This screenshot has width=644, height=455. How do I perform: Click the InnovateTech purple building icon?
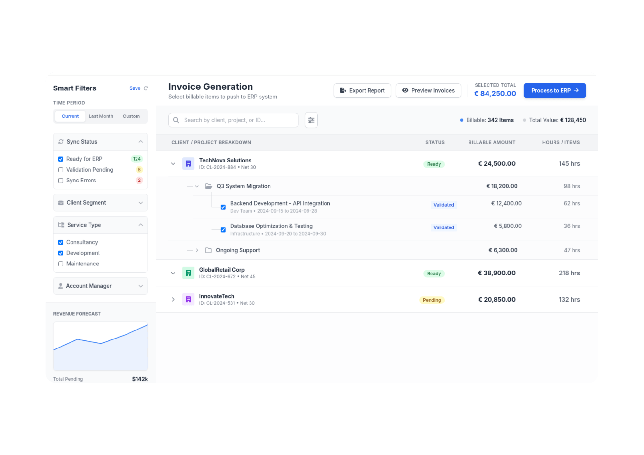click(188, 299)
